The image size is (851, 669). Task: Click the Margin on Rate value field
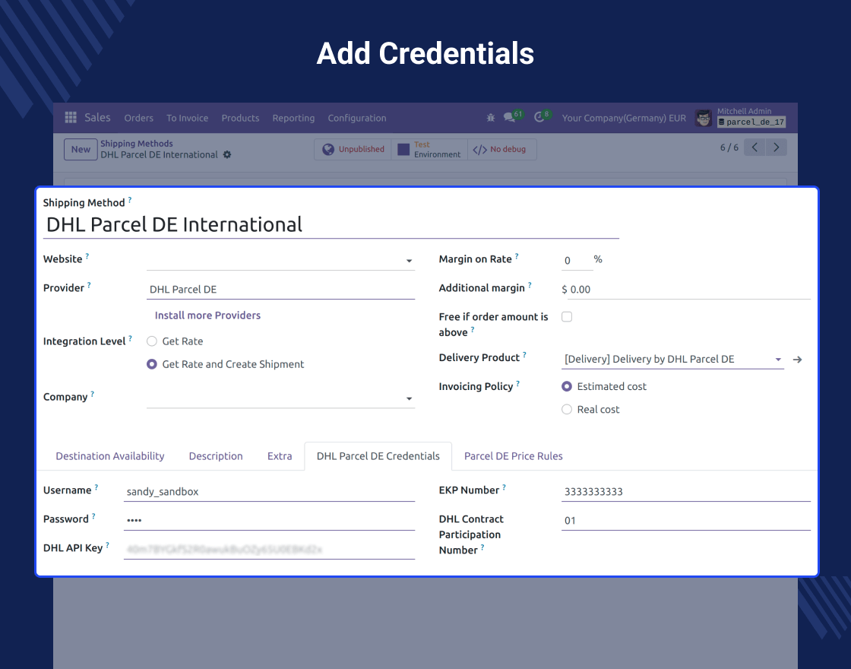pos(577,261)
